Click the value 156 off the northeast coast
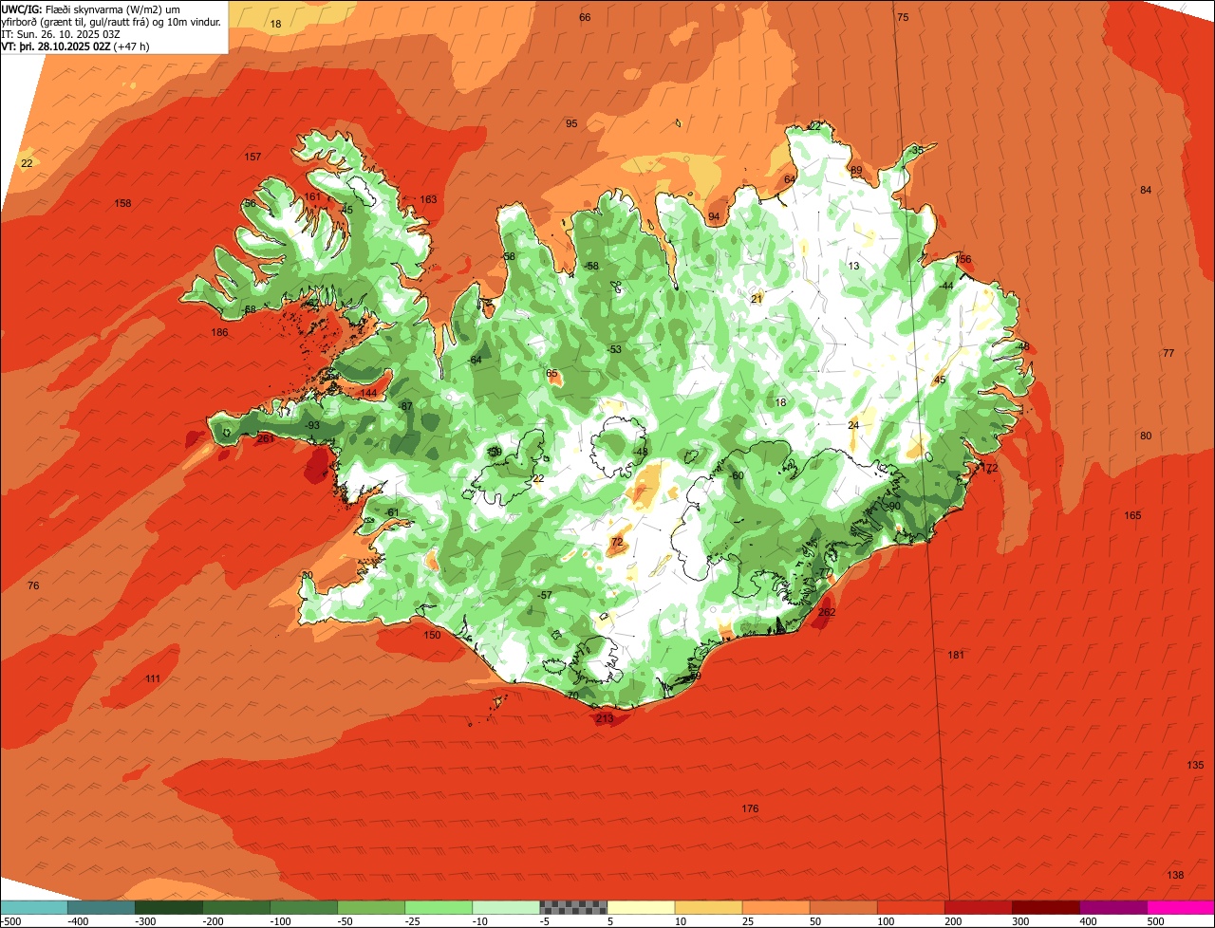This screenshot has height=928, width=1215. pos(963,259)
